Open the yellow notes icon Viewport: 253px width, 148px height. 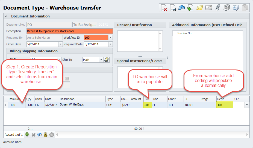click(199, 8)
